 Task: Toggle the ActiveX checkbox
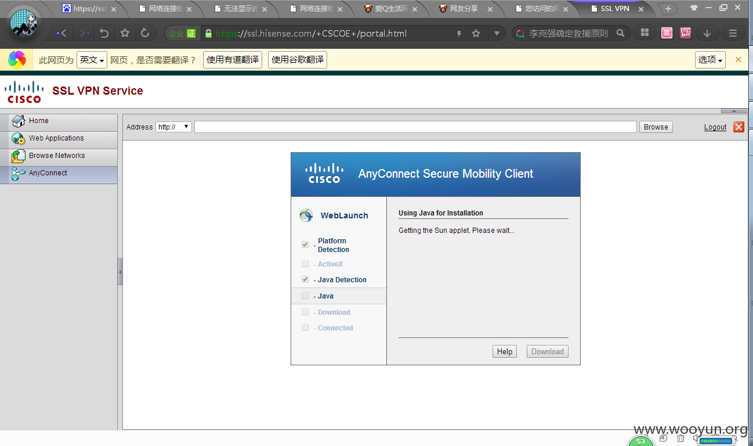305,264
